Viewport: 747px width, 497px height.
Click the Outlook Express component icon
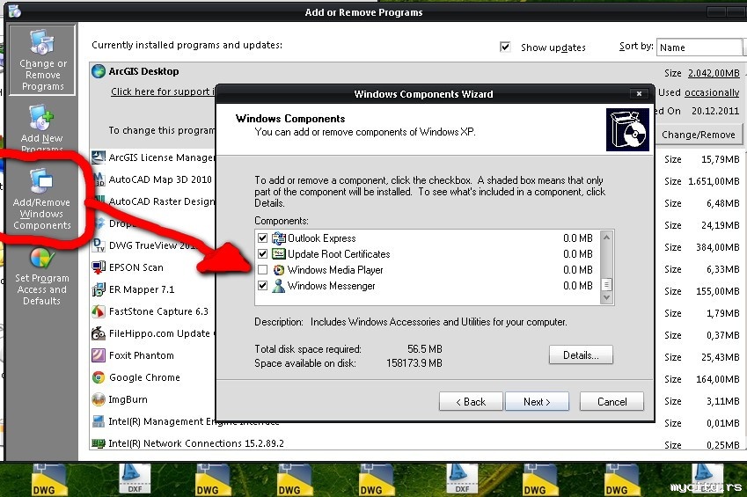pyautogui.click(x=279, y=238)
